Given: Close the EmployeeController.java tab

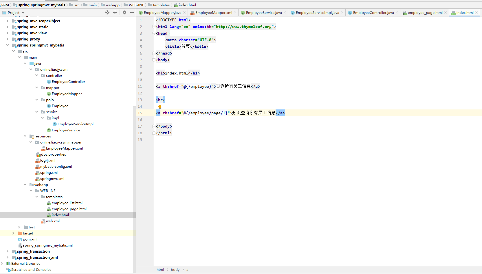Looking at the screenshot, I should click(x=397, y=12).
